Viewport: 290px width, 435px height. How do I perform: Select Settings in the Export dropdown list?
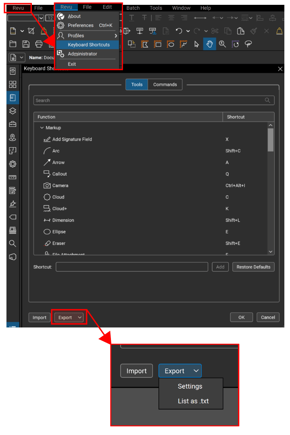point(190,386)
